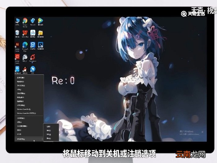The height and width of the screenshot is (163, 217).
Task: Open File Explorer from the Win+X menu
Action: click(29, 126)
